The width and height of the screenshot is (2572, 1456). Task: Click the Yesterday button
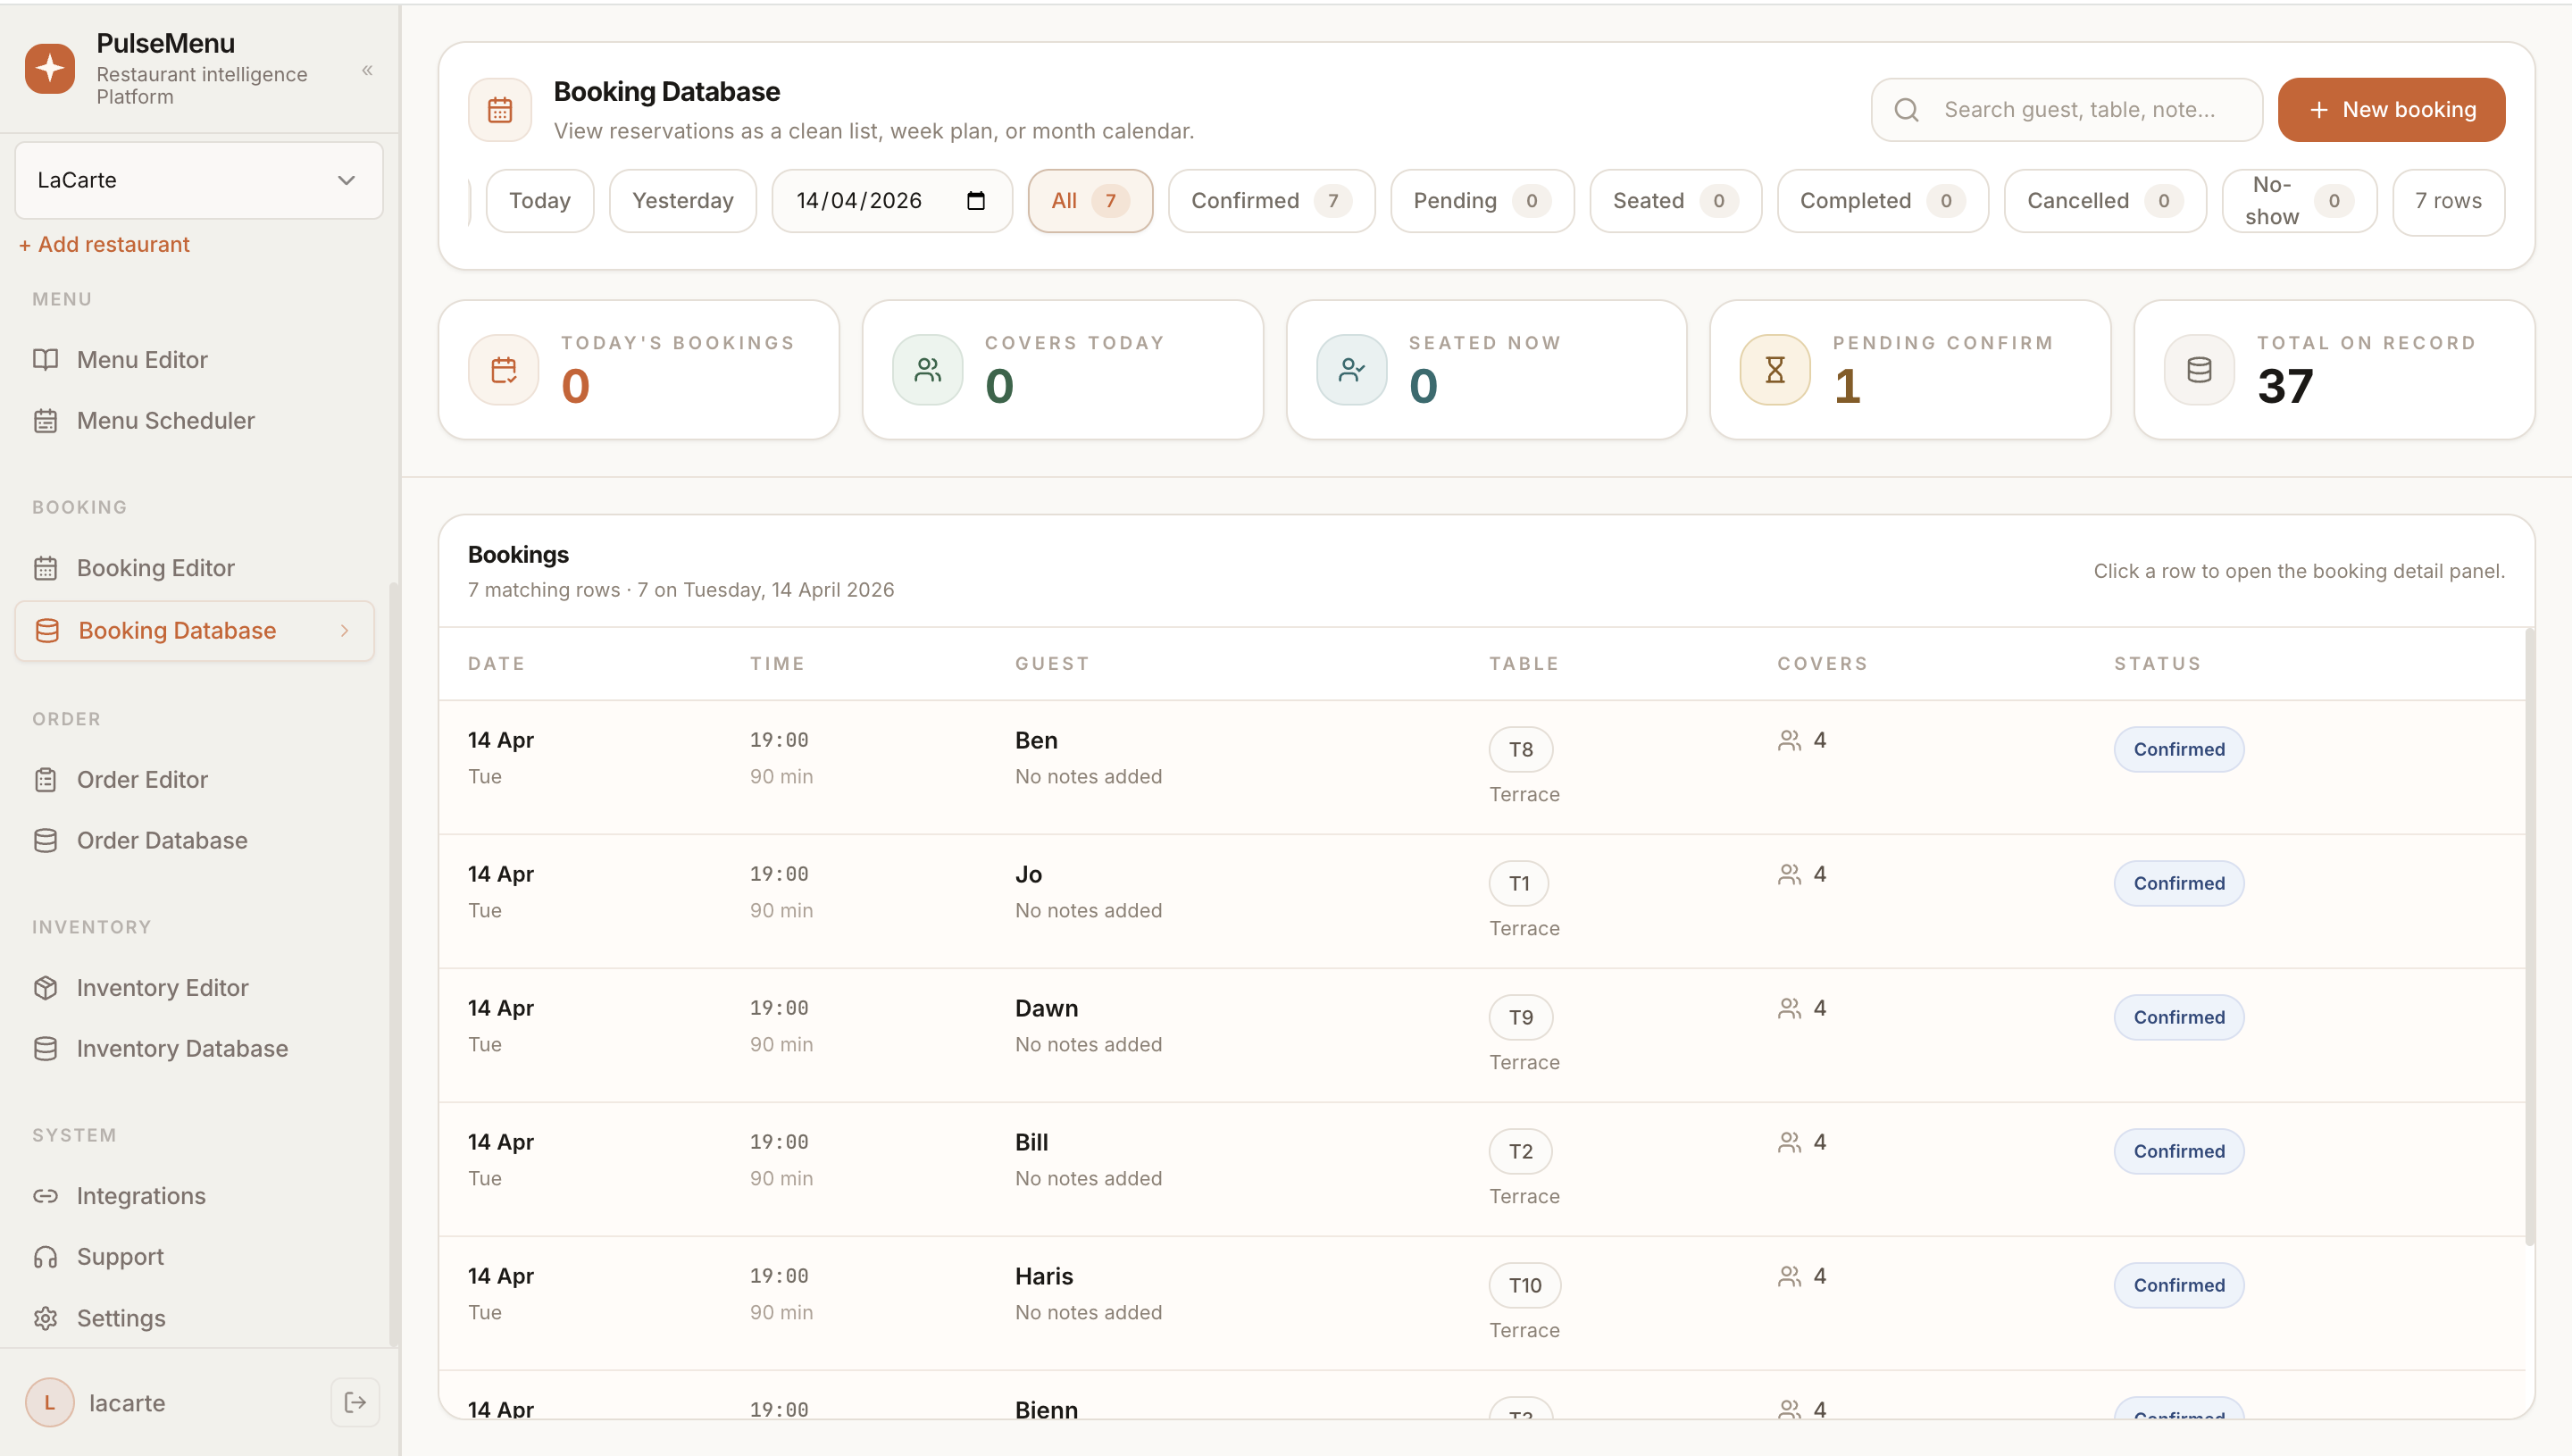[x=682, y=201]
